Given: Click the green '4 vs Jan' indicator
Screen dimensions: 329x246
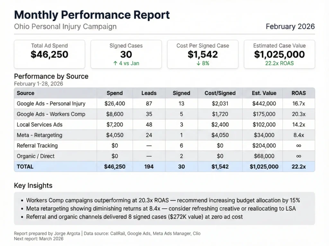Looking at the screenshot, I should pos(126,63).
